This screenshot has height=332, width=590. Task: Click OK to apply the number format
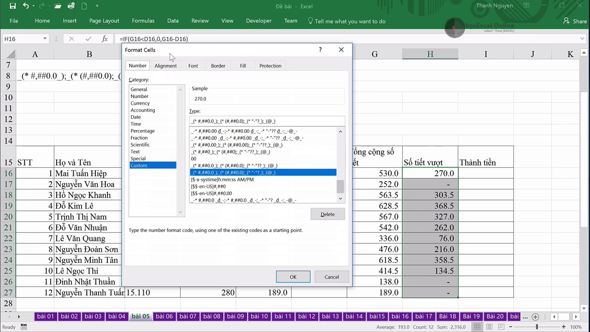tap(293, 277)
